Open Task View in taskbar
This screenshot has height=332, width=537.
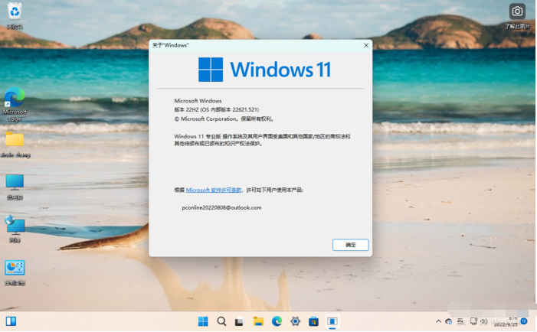tap(240, 321)
